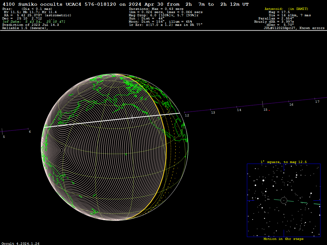Click the path time label "17"
Image resolution: width=327 pixels, height=245 pixels.
(x=317, y=102)
